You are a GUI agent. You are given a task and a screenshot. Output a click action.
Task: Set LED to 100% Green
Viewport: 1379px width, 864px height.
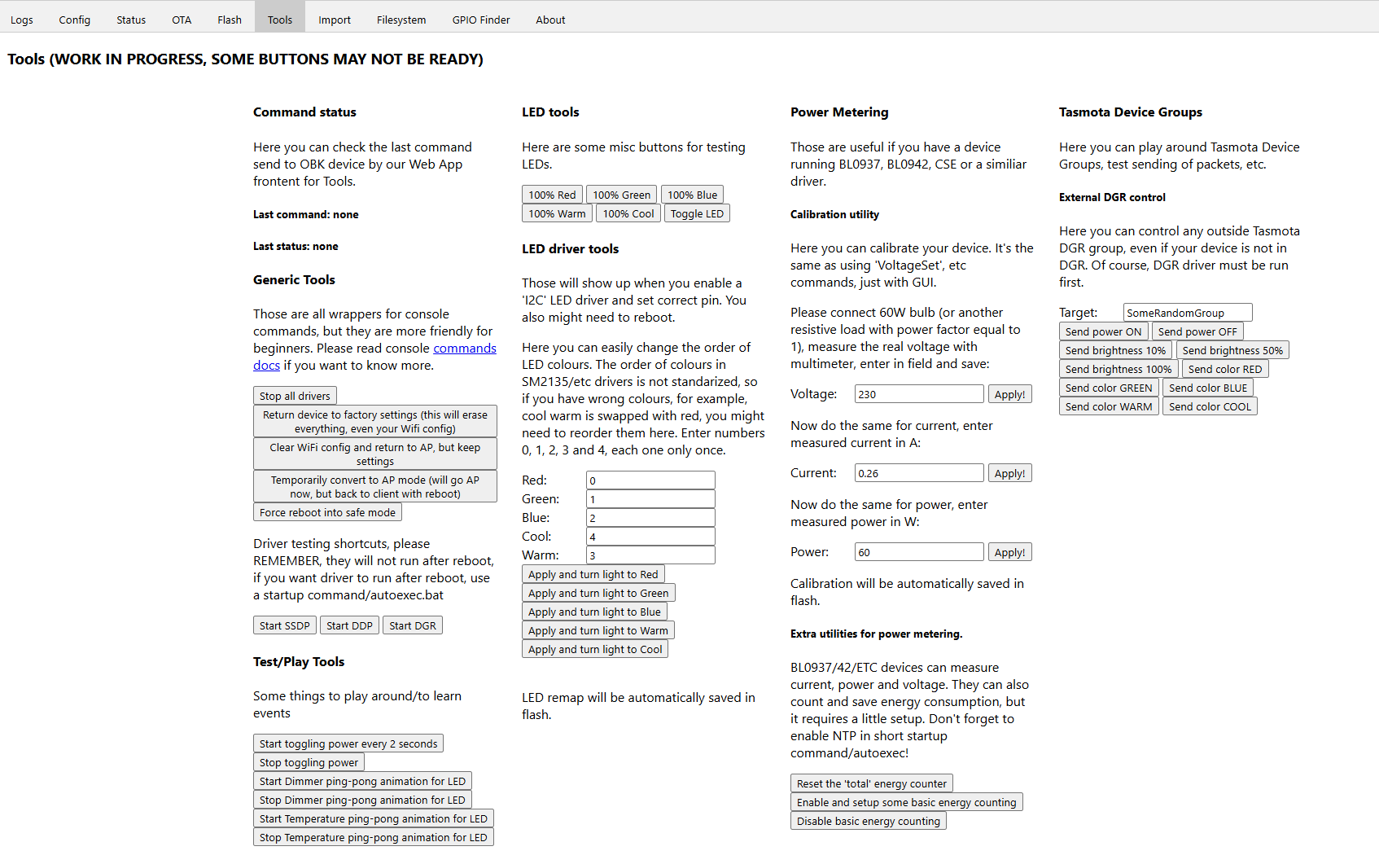622,195
